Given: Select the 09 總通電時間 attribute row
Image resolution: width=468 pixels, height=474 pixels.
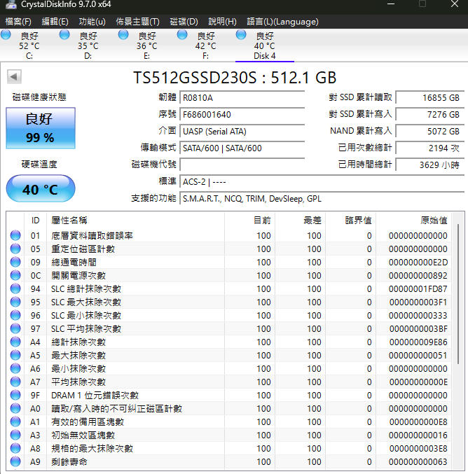Looking at the screenshot, I should click(x=228, y=262).
